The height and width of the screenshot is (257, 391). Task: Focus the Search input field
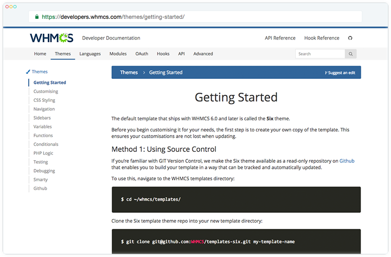pos(320,54)
